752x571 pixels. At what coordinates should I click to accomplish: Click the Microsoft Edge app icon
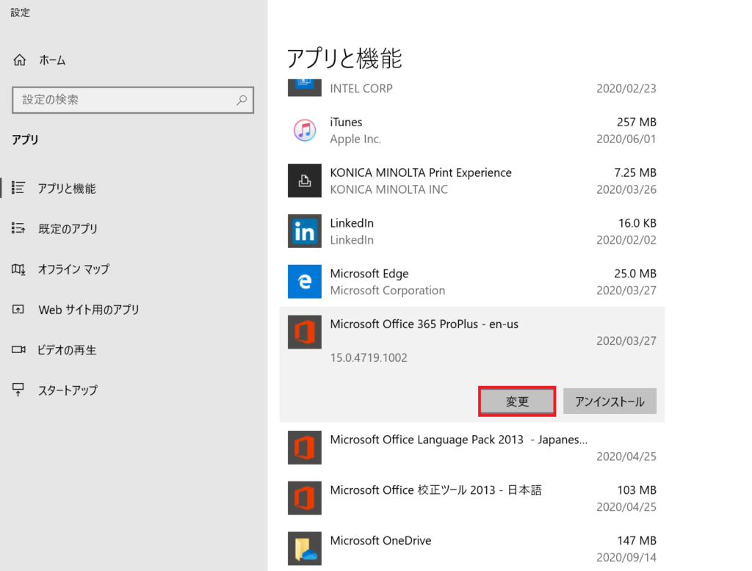tap(305, 281)
